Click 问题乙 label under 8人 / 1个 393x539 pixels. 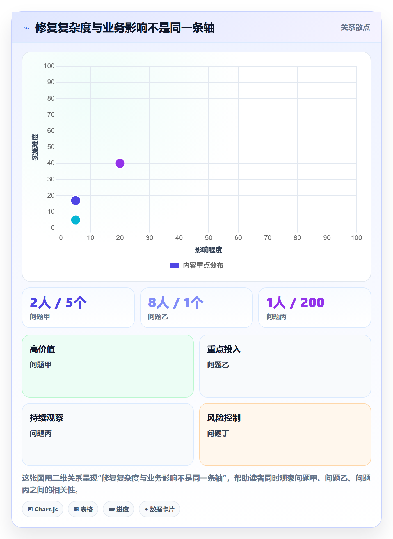tap(158, 317)
